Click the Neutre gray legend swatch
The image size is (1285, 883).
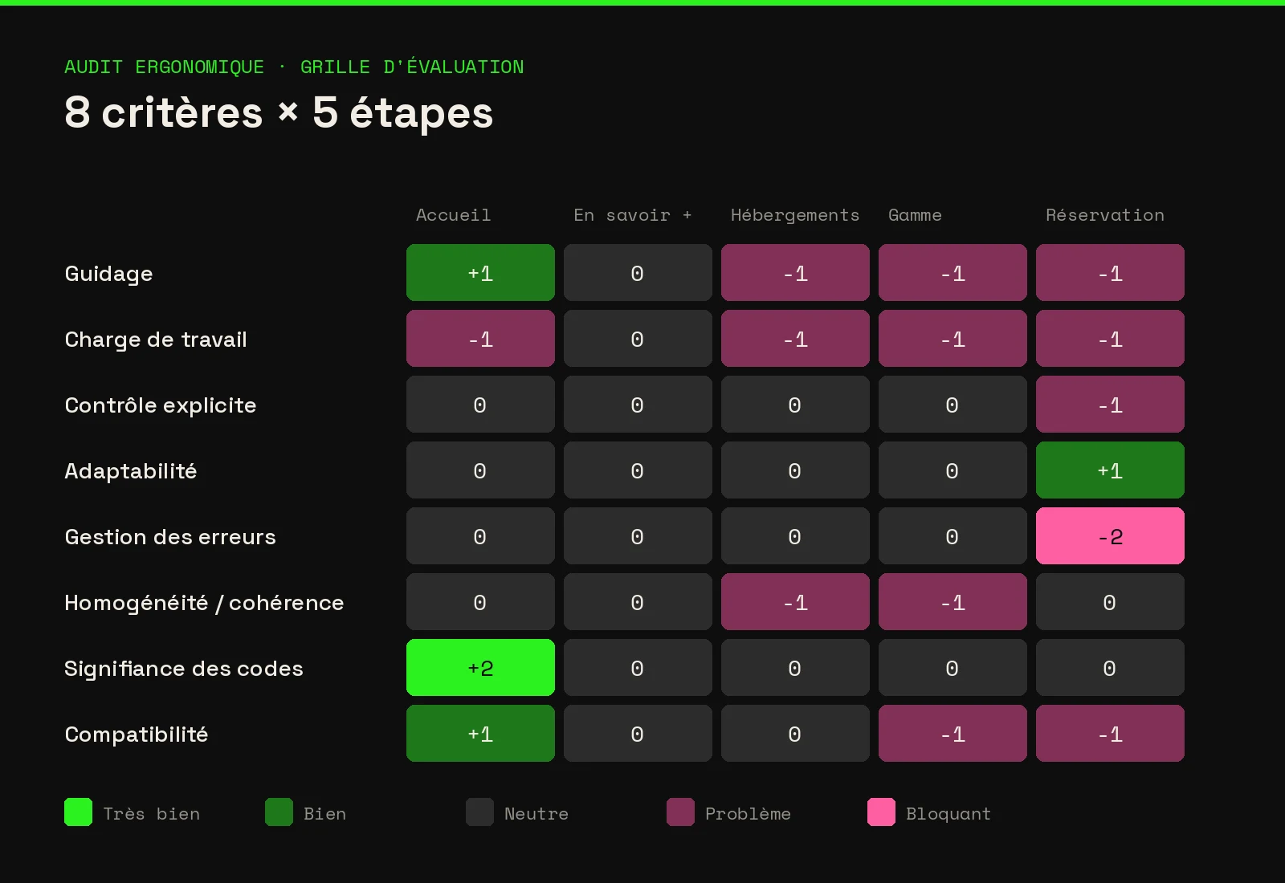click(479, 812)
